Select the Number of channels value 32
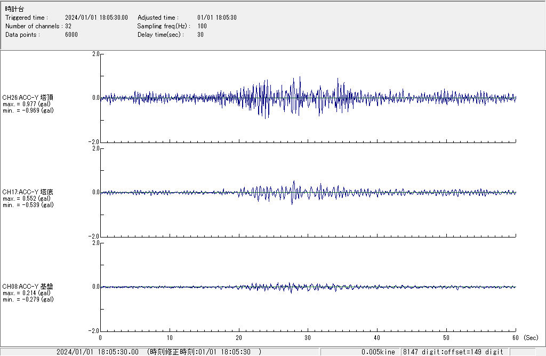Screen dimensions: 546x356 68,26
